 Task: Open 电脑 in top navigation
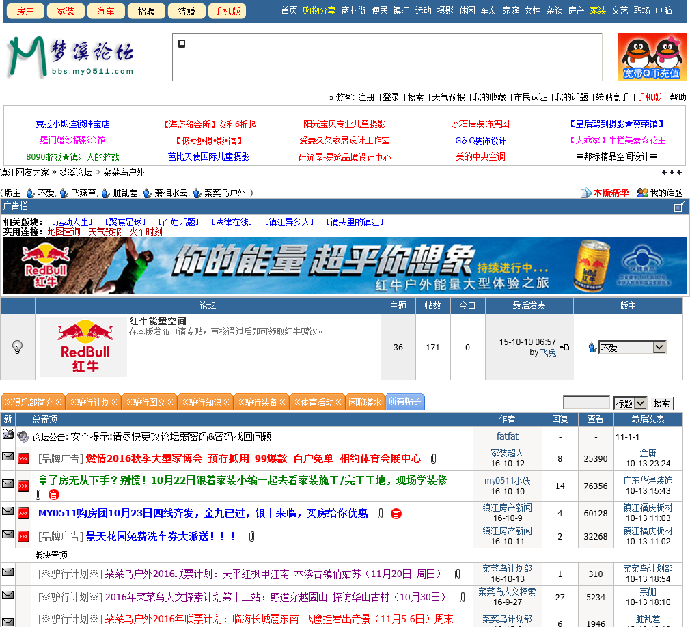click(x=663, y=10)
